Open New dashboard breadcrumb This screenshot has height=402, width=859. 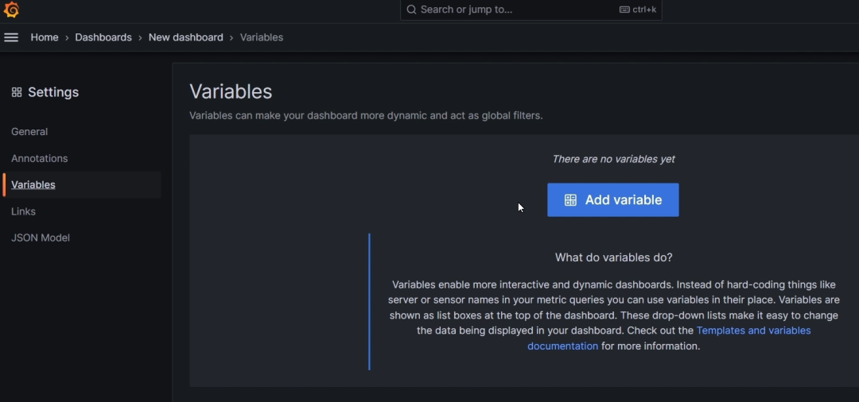pyautogui.click(x=185, y=37)
